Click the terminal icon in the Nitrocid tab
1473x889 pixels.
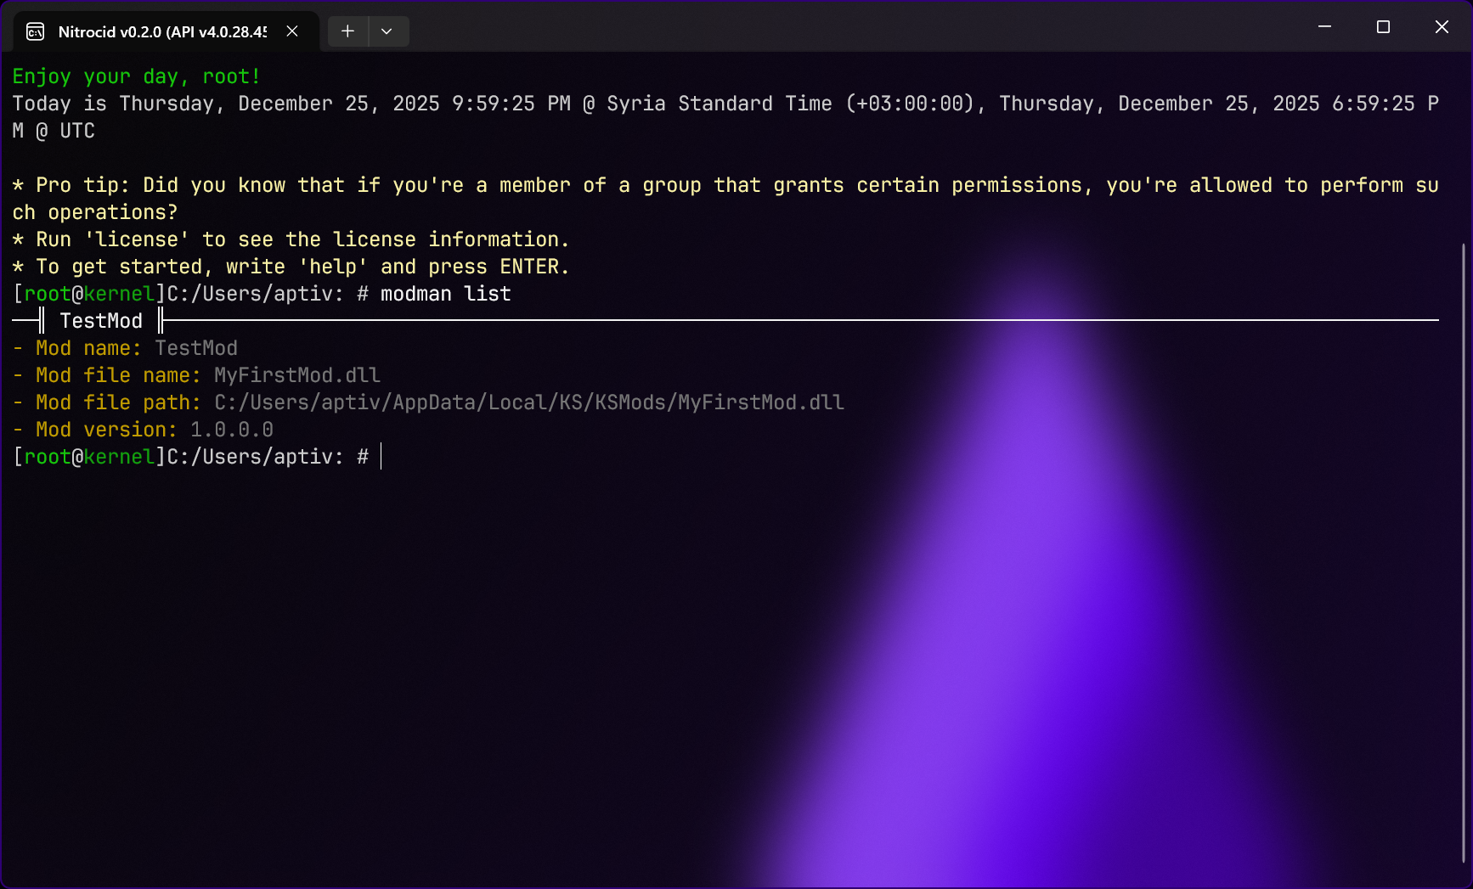point(36,32)
